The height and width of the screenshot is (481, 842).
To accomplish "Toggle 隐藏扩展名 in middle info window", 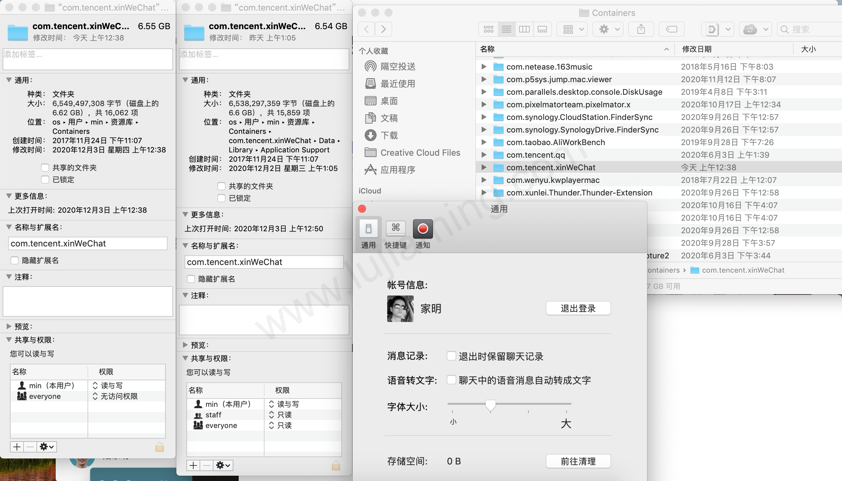I will [x=191, y=279].
